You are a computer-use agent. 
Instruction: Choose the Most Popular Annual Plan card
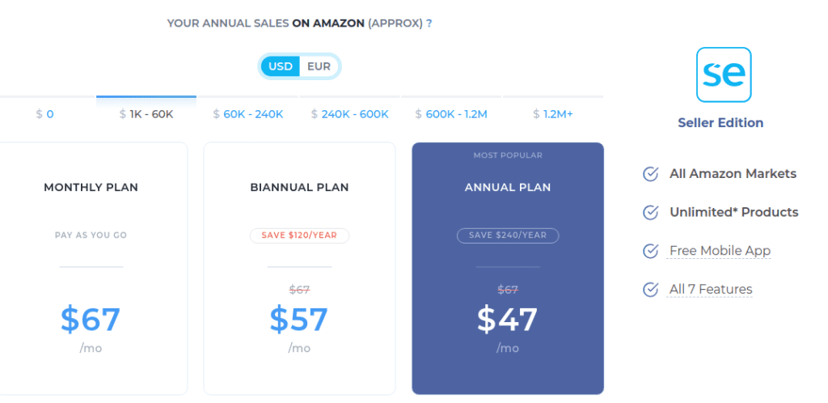(x=508, y=269)
